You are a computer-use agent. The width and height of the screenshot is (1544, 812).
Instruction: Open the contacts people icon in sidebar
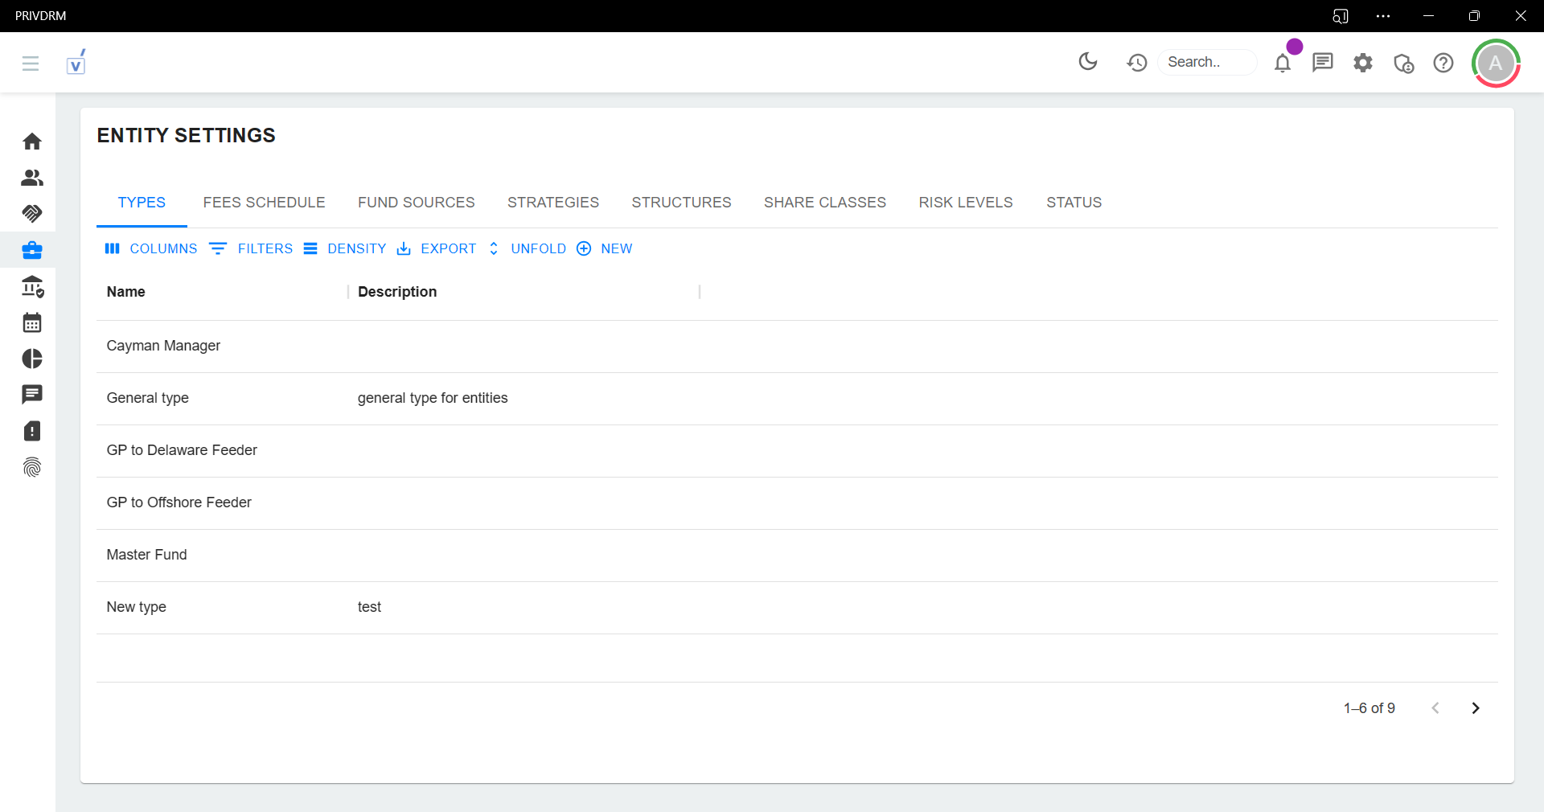pos(32,178)
